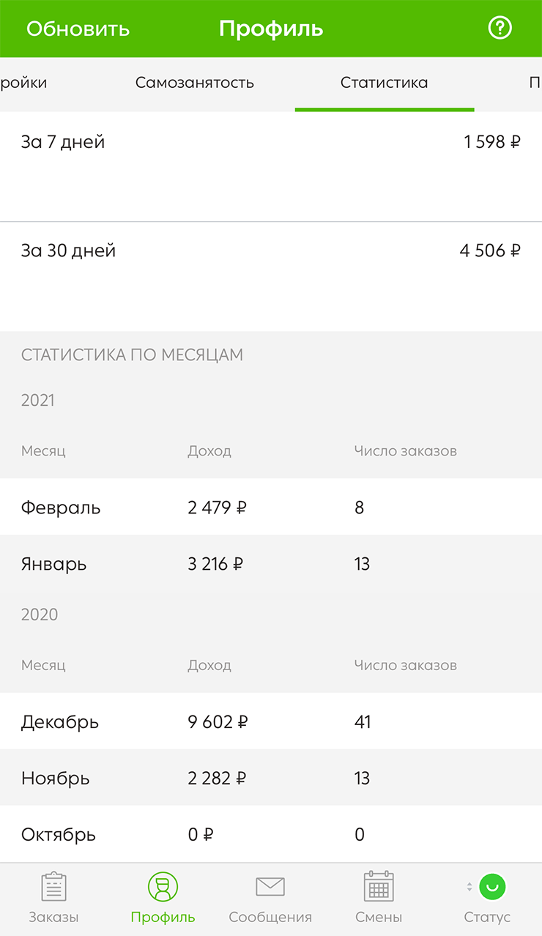Select the Февраль statistics row
Screen dimensions: 542x936
pyautogui.click(x=270, y=508)
